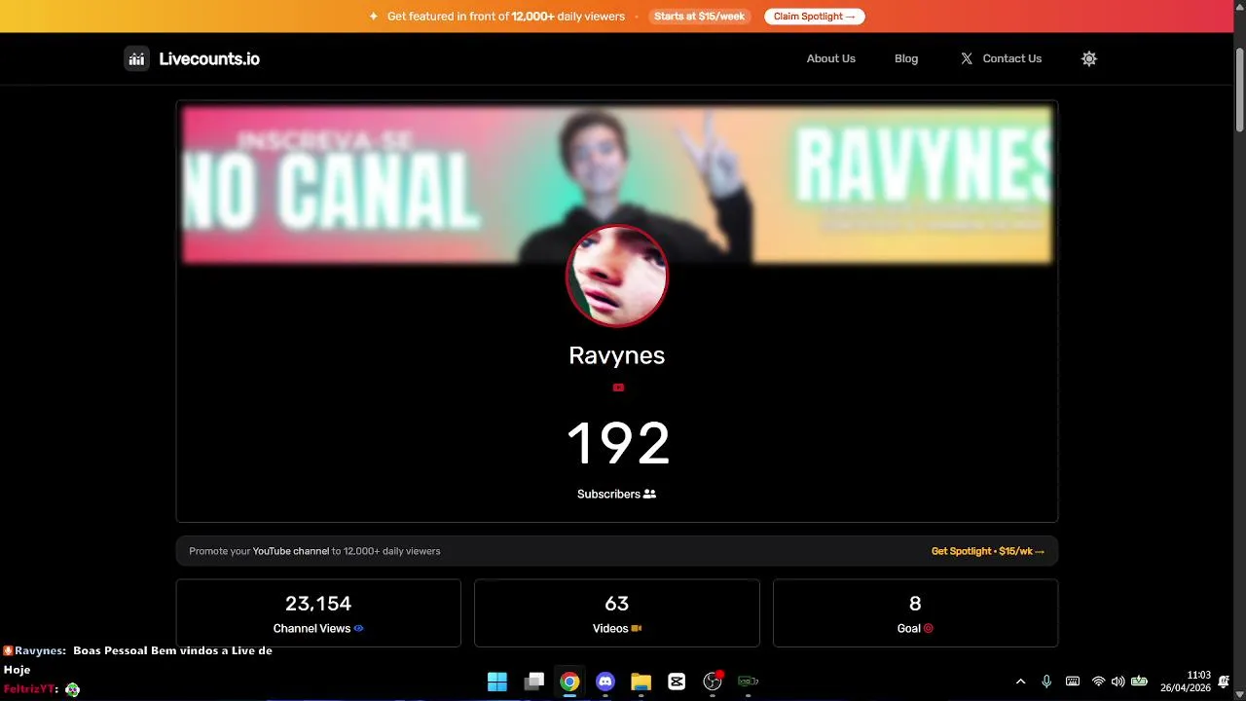Click the emoji beside FeltrizYT

pyautogui.click(x=72, y=689)
